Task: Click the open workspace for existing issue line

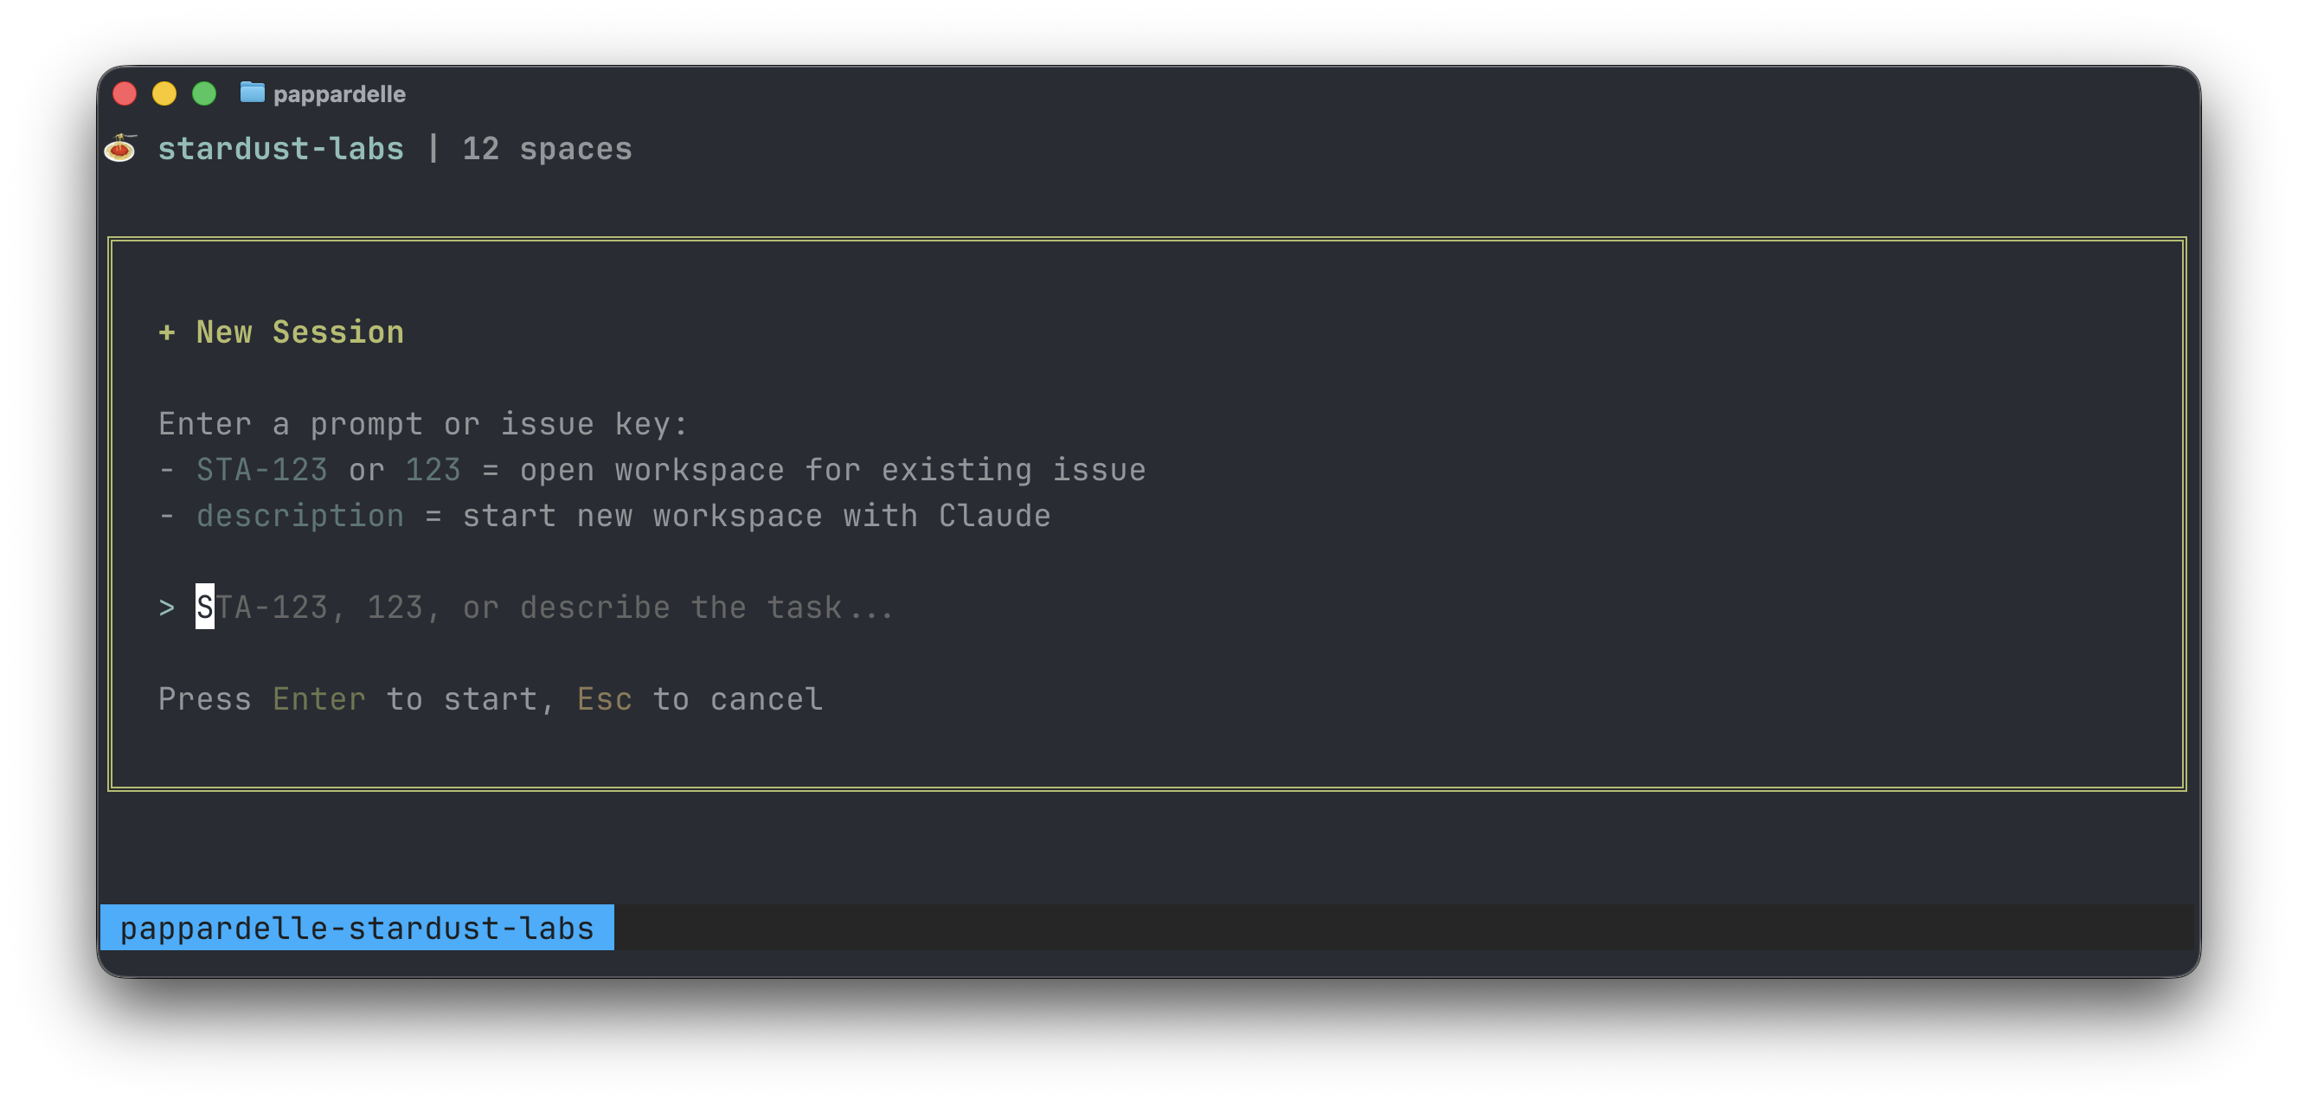Action: 834,468
